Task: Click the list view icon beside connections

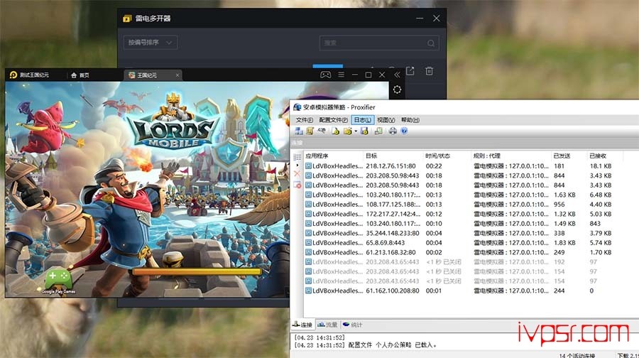Action: point(297,158)
